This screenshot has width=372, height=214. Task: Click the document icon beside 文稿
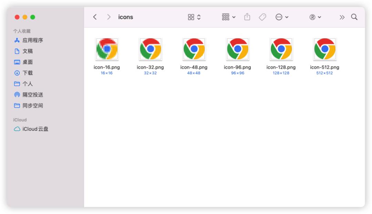[17, 51]
